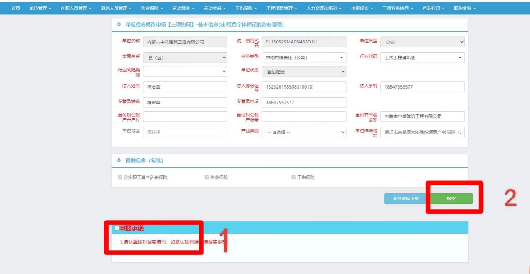
Task: Open the 行业代码 dropdown list
Action: [423, 58]
